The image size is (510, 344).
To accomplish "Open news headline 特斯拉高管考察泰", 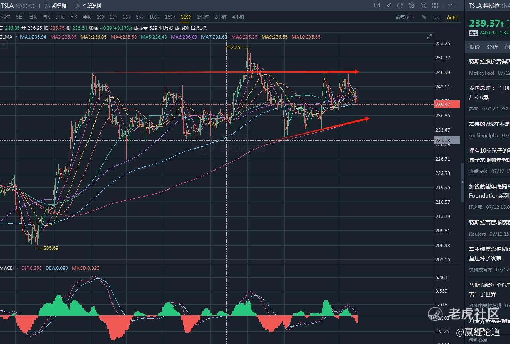I will tap(489, 222).
